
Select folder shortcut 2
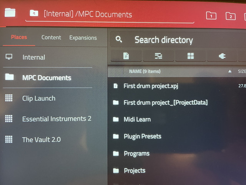pyautogui.click(x=231, y=16)
